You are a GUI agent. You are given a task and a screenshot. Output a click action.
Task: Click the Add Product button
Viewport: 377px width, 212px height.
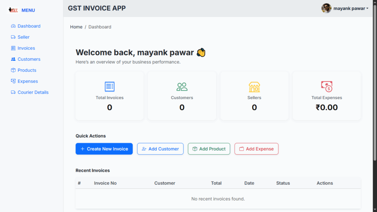pyautogui.click(x=209, y=149)
